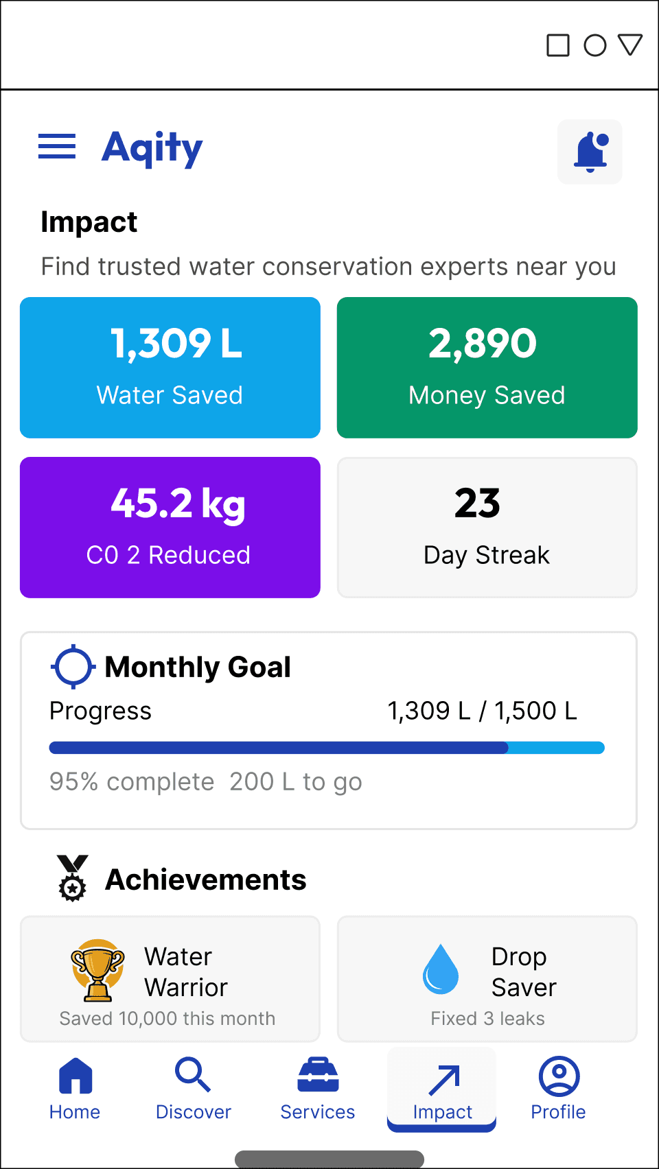Select the Impact tab

(442, 1089)
